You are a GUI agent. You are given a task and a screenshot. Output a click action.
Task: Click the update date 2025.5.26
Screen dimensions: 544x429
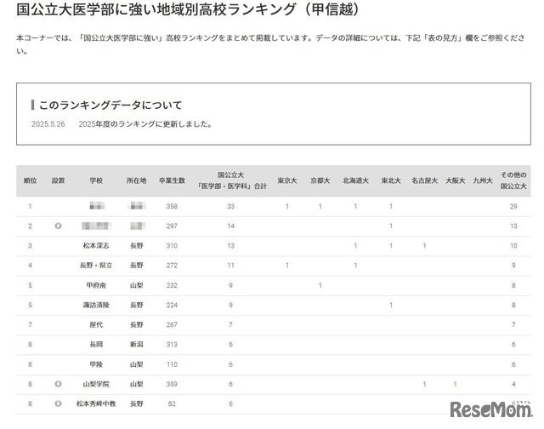pyautogui.click(x=48, y=124)
